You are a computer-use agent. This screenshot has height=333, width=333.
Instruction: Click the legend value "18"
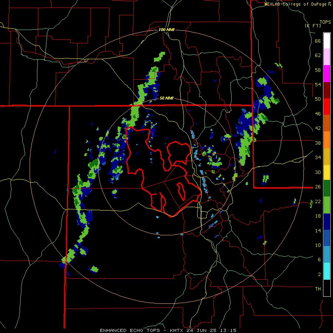tap(318, 216)
